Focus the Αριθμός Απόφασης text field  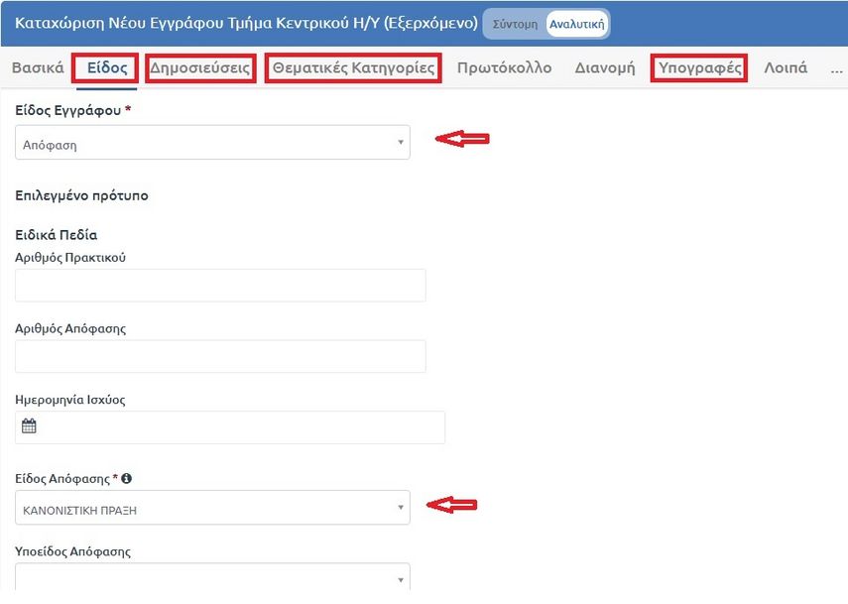point(220,357)
